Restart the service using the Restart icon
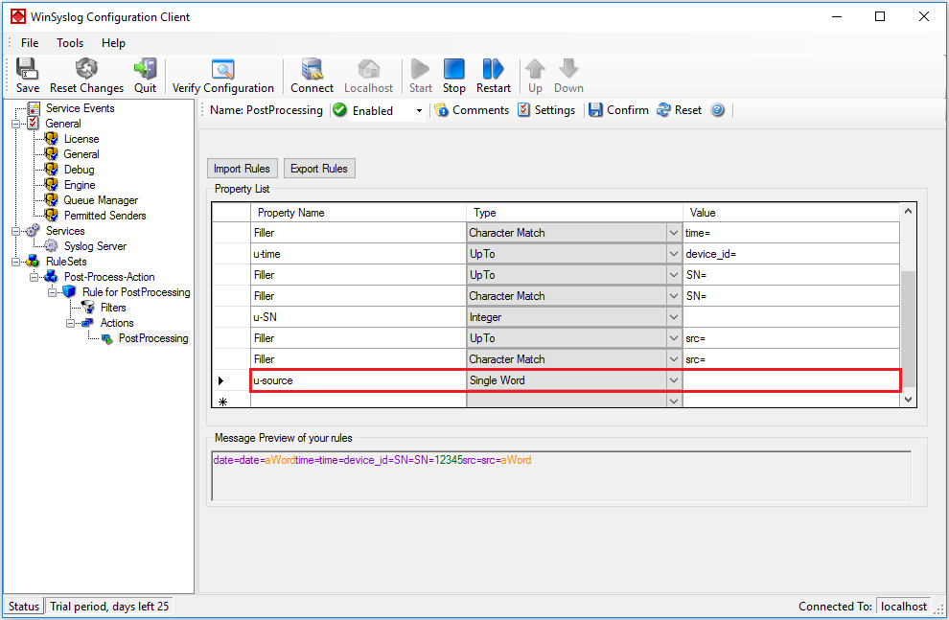 pos(494,76)
